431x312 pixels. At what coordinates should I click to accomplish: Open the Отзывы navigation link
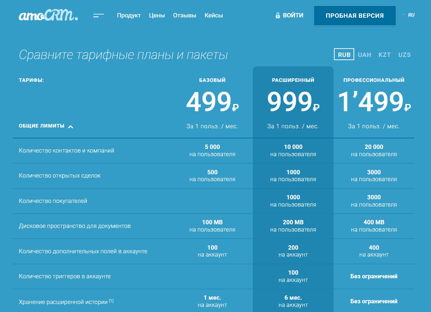click(x=184, y=16)
